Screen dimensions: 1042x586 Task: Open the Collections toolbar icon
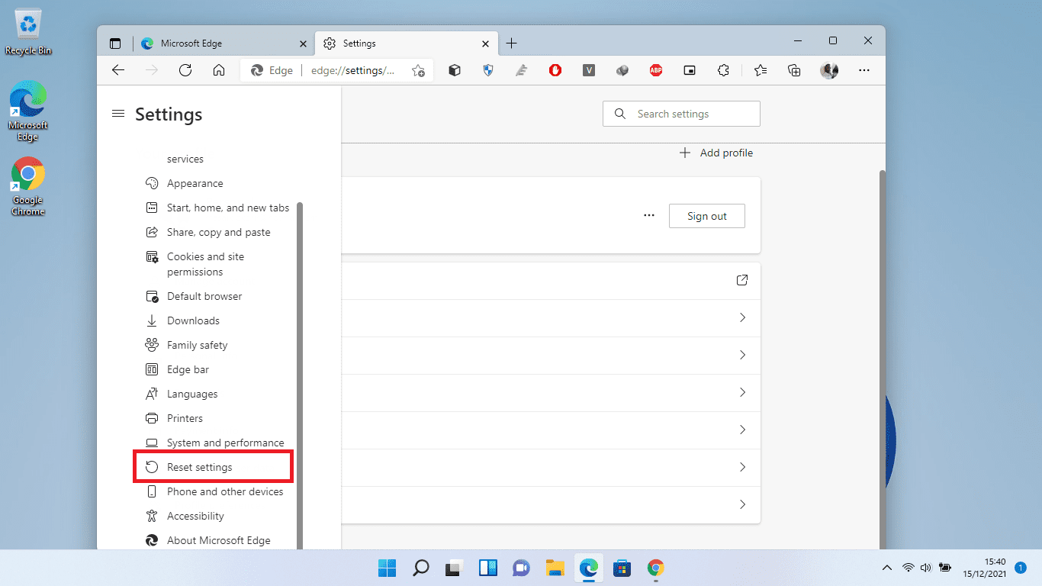tap(794, 70)
